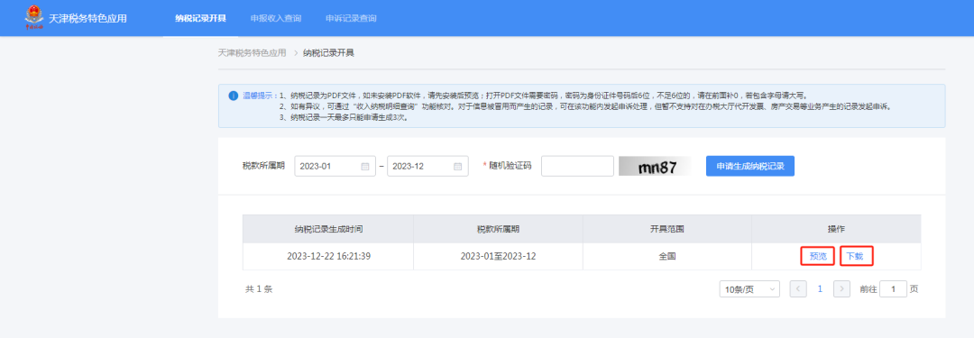The width and height of the screenshot is (974, 338).
Task: Click the 共 1 条 total count text
Action: 259,289
